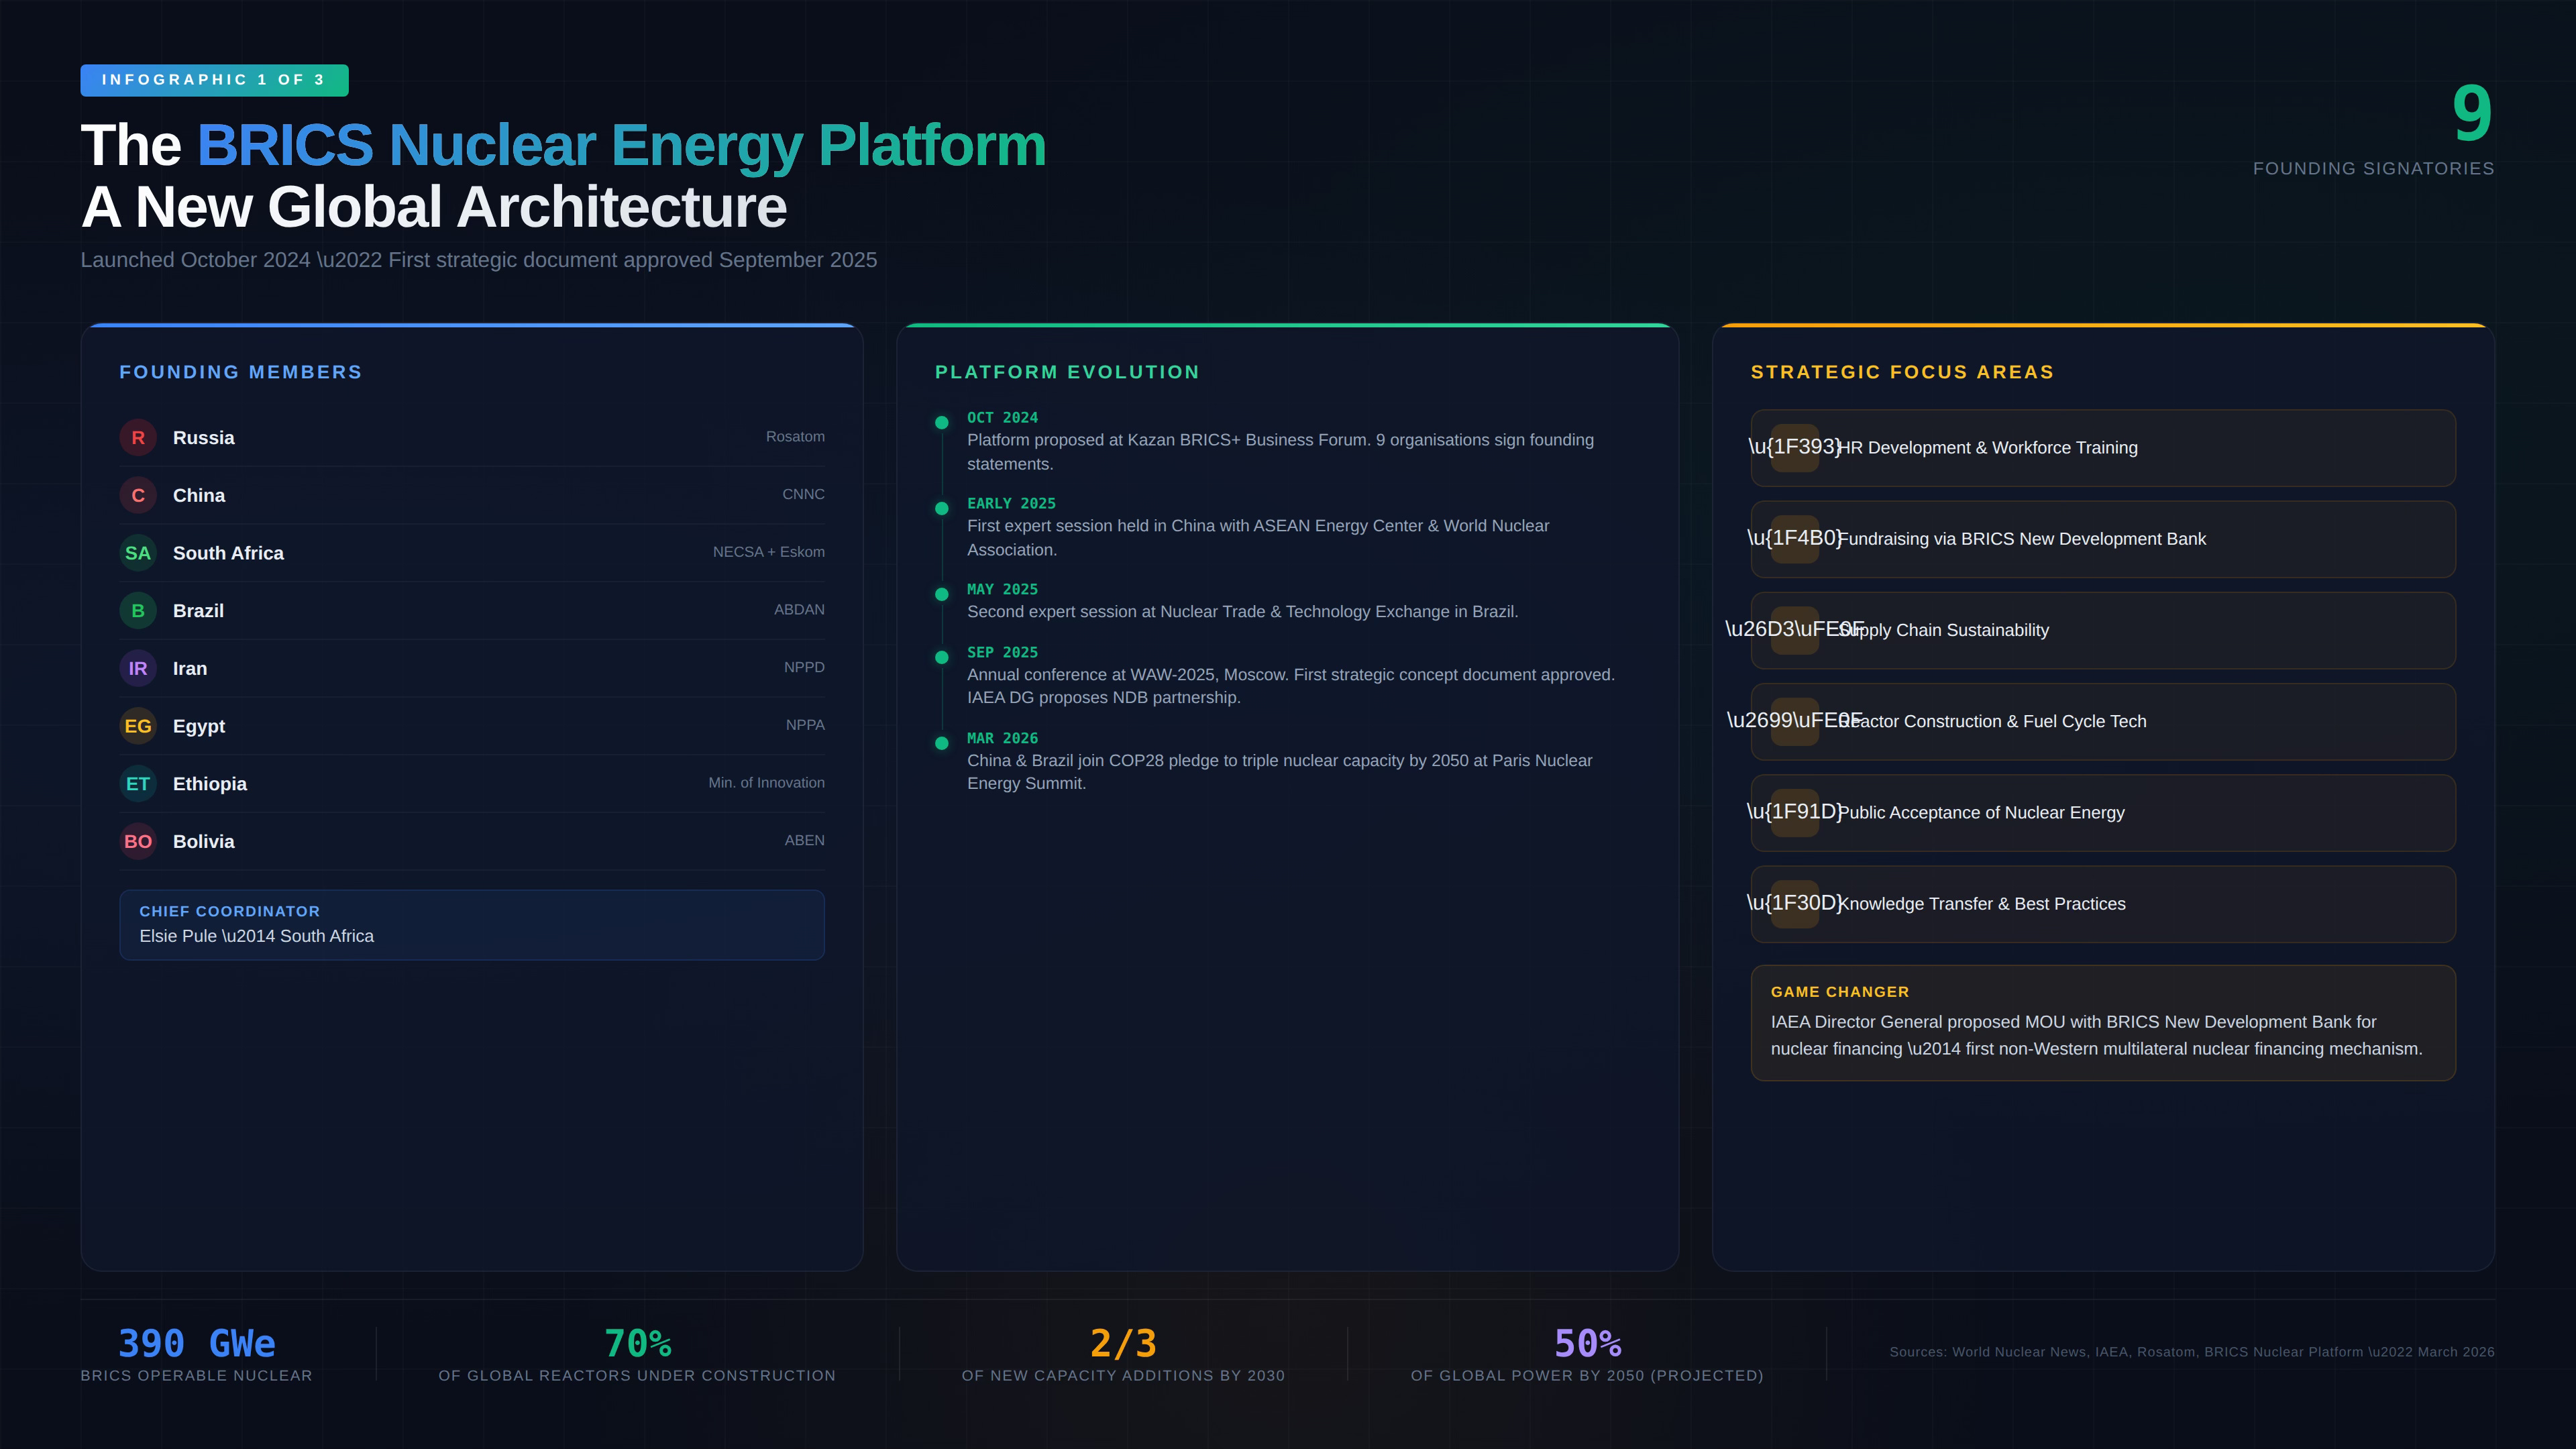Image resolution: width=2576 pixels, height=1449 pixels.
Task: Click the SEP 2025 timeline marker
Action: point(941,657)
